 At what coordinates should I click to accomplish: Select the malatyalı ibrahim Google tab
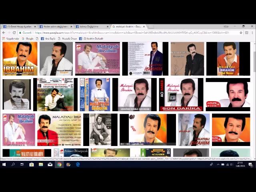tap(128, 26)
